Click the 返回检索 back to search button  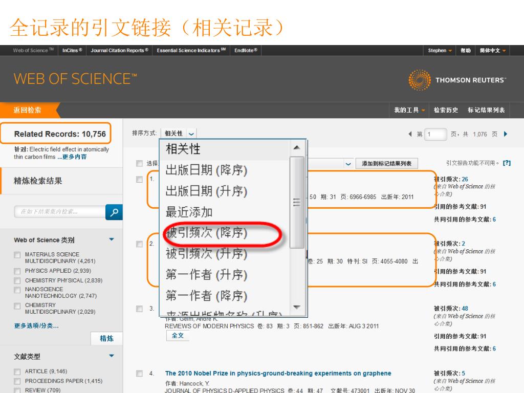pyautogui.click(x=28, y=110)
